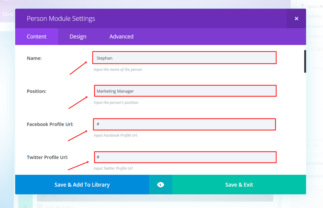Click the Move to Trash link
This screenshot has width=323, height=208.
click(314, 49)
